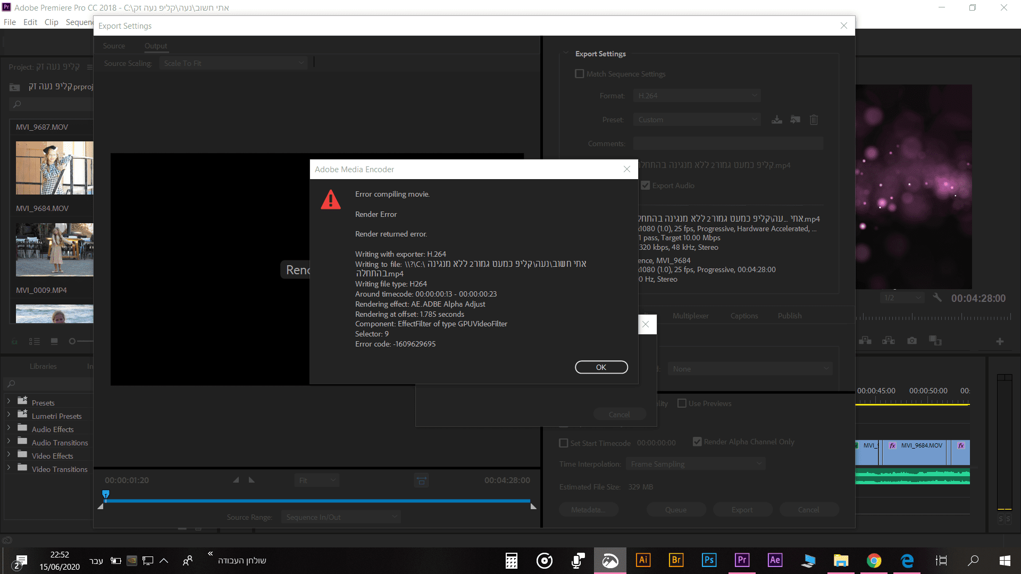This screenshot has height=574, width=1021.
Task: Click the Export button
Action: point(742,510)
